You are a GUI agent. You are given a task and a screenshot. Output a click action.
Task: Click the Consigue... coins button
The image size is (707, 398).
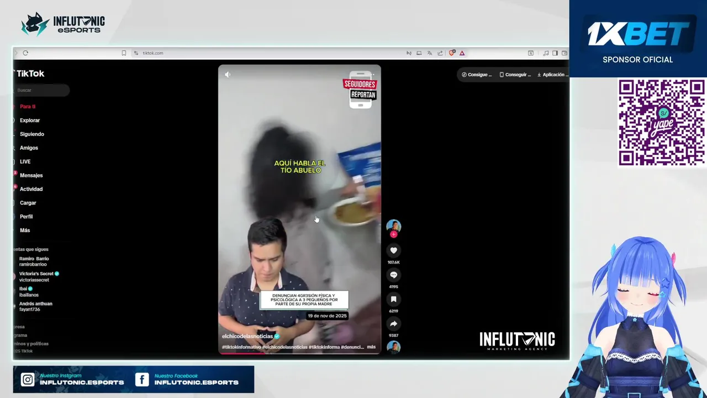[x=477, y=75]
